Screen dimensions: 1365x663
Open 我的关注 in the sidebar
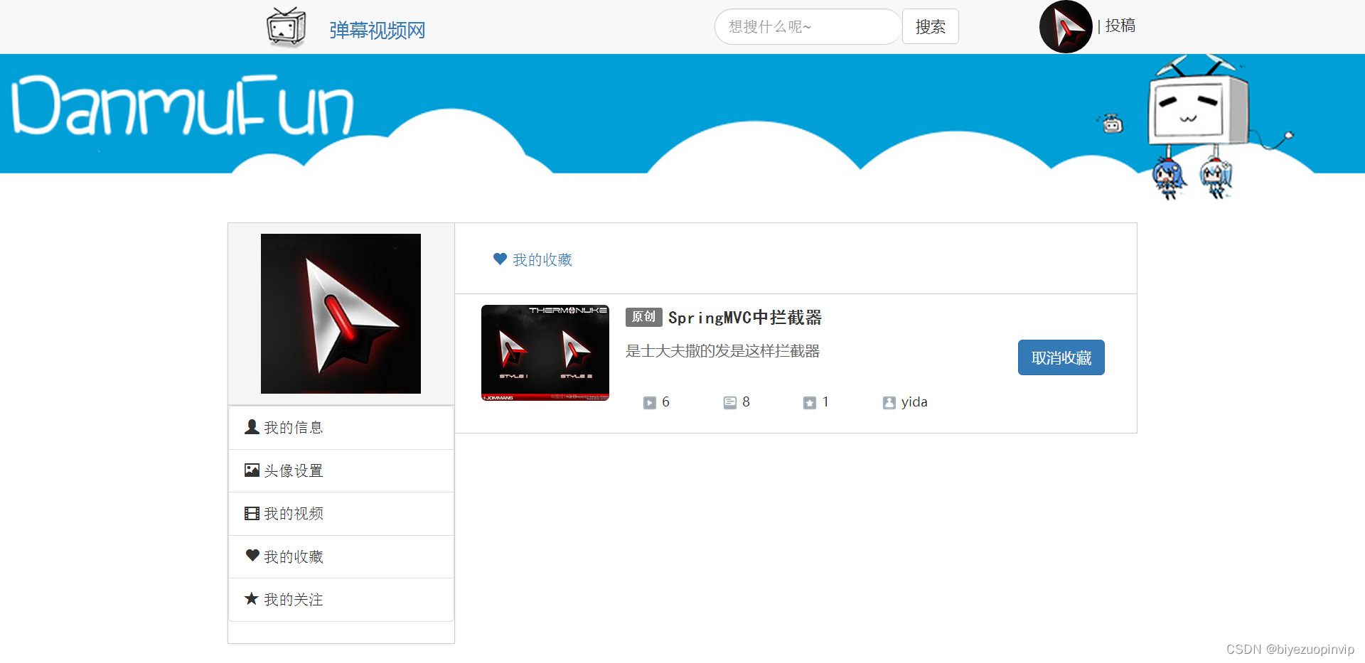[x=341, y=600]
